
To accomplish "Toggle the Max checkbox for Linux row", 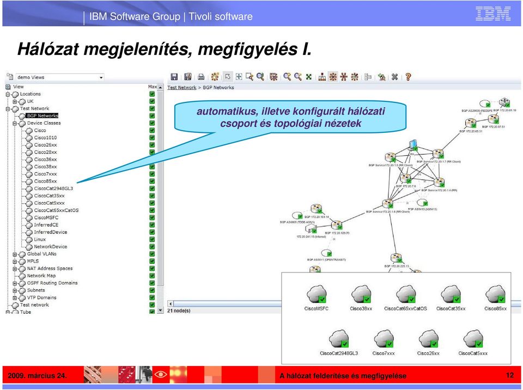I will click(152, 240).
